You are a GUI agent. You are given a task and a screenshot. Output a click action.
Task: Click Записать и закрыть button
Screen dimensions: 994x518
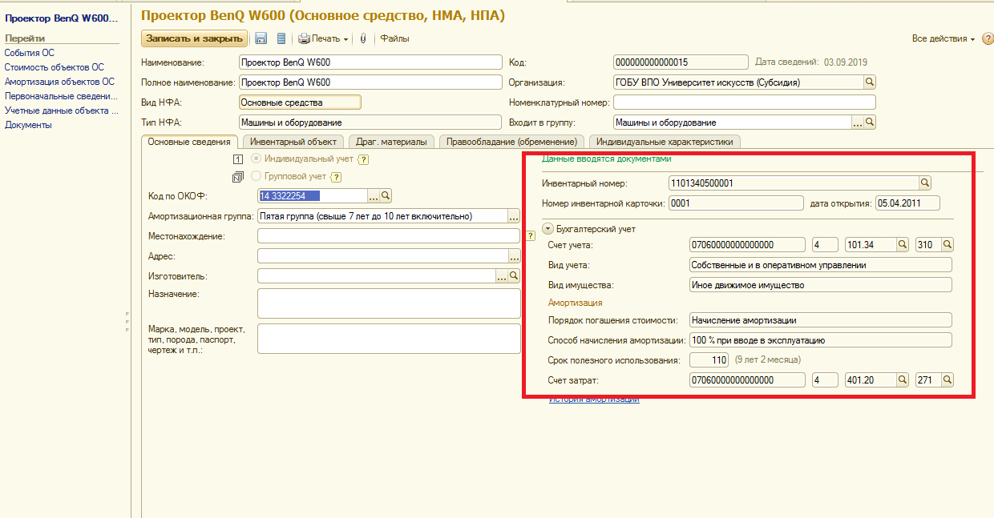coord(195,38)
